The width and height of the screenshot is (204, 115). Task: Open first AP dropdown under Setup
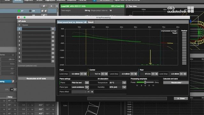(x=15, y=101)
